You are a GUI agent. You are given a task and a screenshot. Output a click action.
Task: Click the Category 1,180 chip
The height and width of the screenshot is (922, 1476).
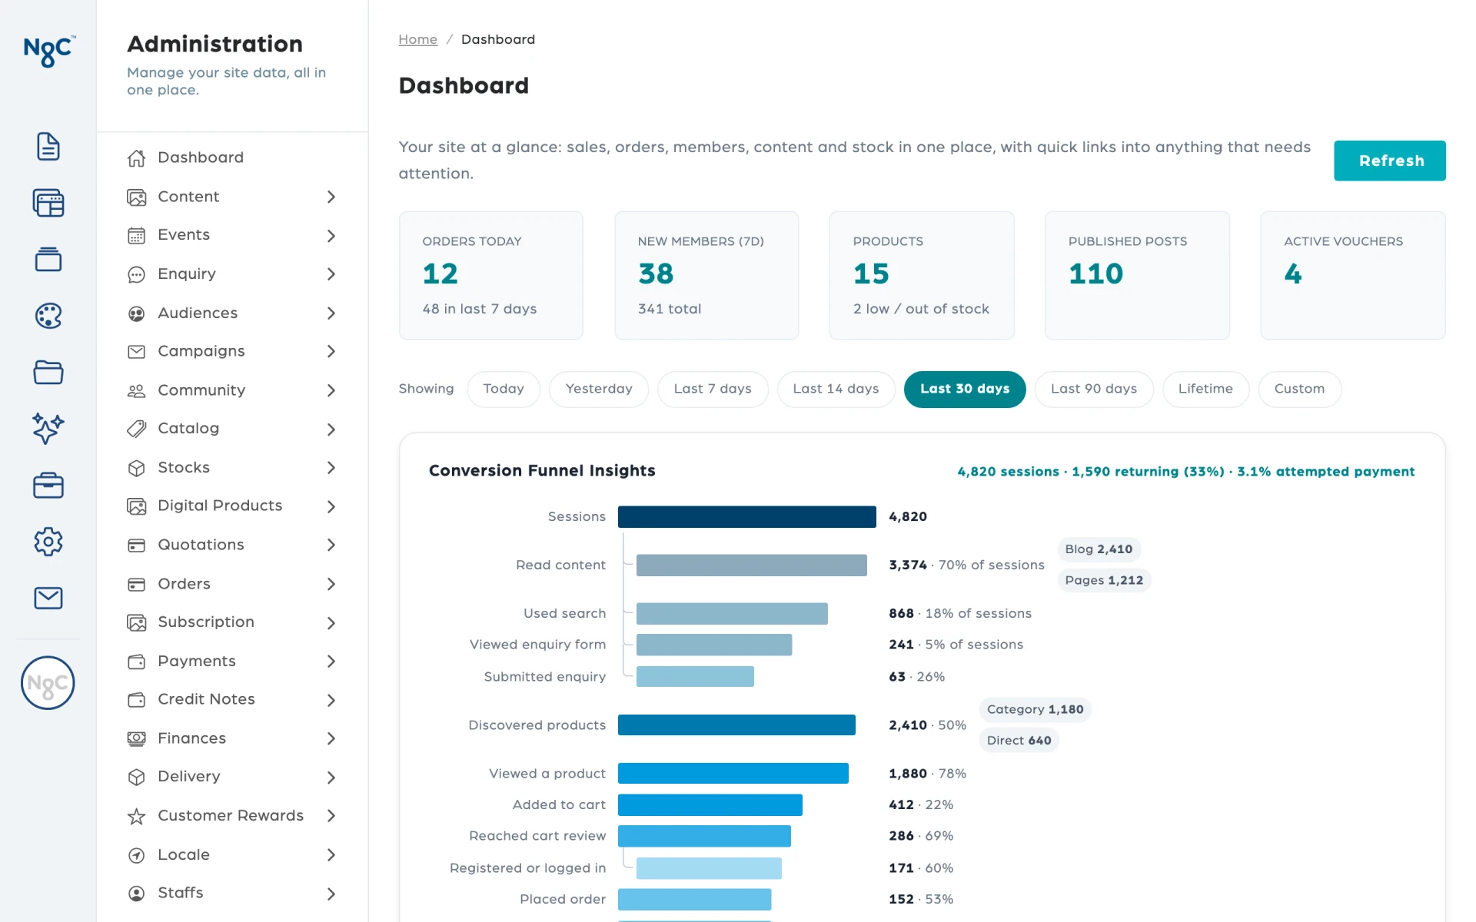(1035, 709)
